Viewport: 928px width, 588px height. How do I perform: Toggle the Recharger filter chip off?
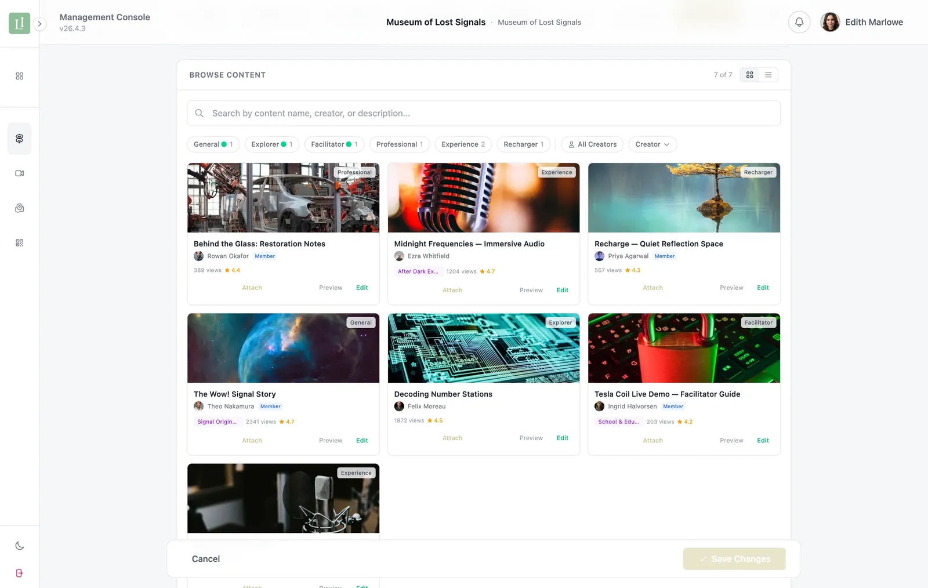(523, 144)
